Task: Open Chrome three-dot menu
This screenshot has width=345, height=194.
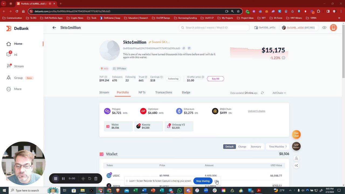Action: pos(341,11)
